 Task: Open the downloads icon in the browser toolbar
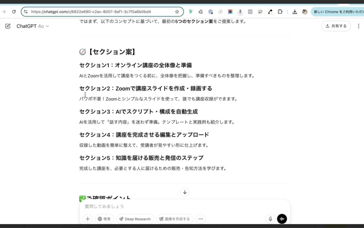[294, 11]
